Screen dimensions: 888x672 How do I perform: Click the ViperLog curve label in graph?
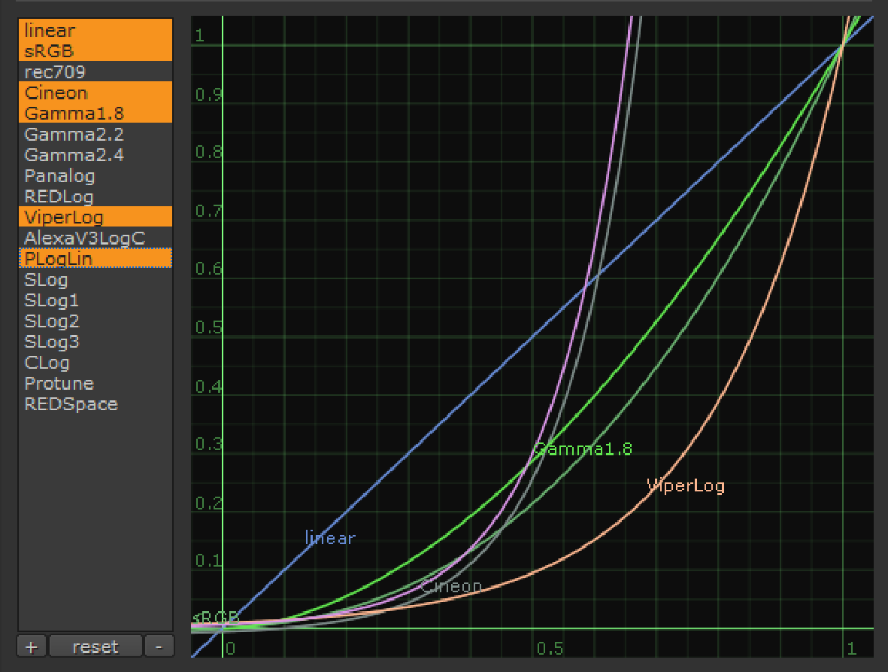[685, 486]
